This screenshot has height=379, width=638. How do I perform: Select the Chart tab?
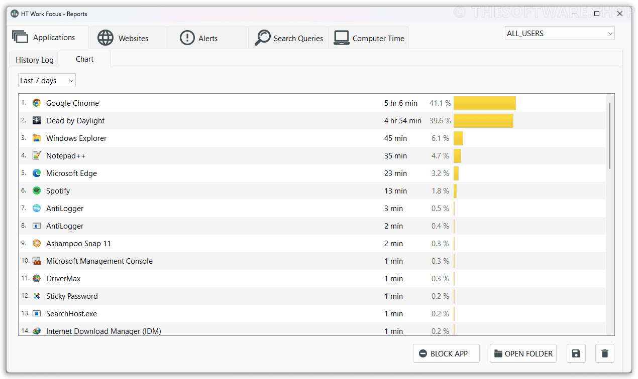point(85,59)
